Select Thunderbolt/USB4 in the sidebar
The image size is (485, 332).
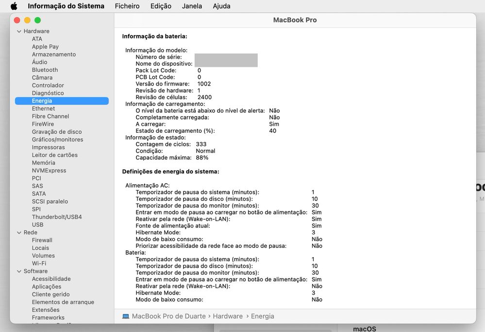pyautogui.click(x=57, y=217)
